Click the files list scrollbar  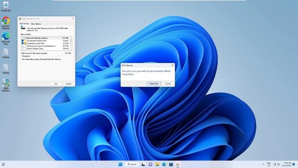click(x=71, y=43)
